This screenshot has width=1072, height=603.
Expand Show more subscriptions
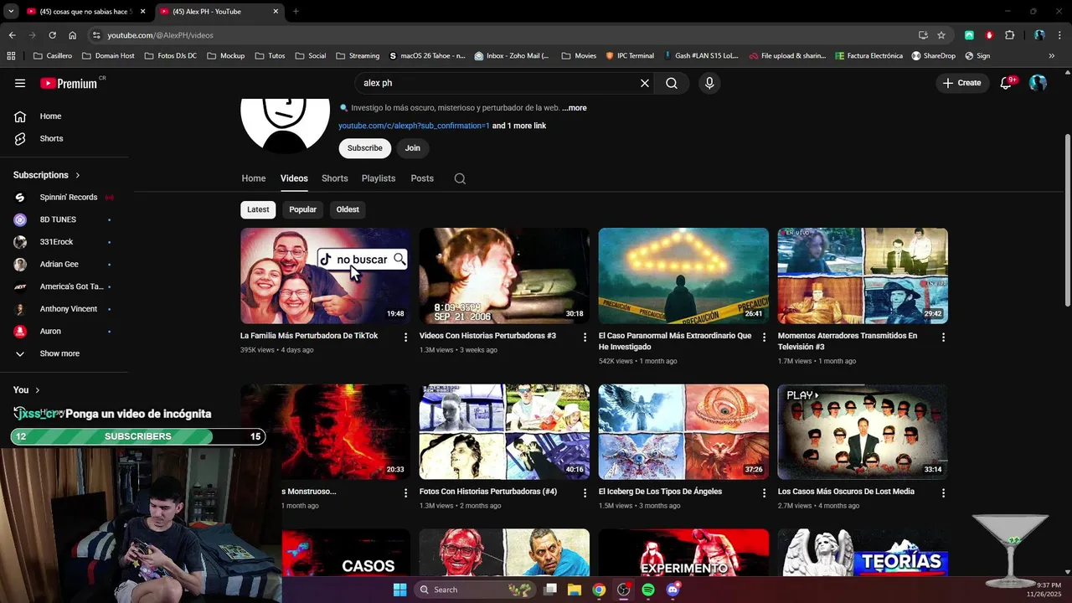59,353
